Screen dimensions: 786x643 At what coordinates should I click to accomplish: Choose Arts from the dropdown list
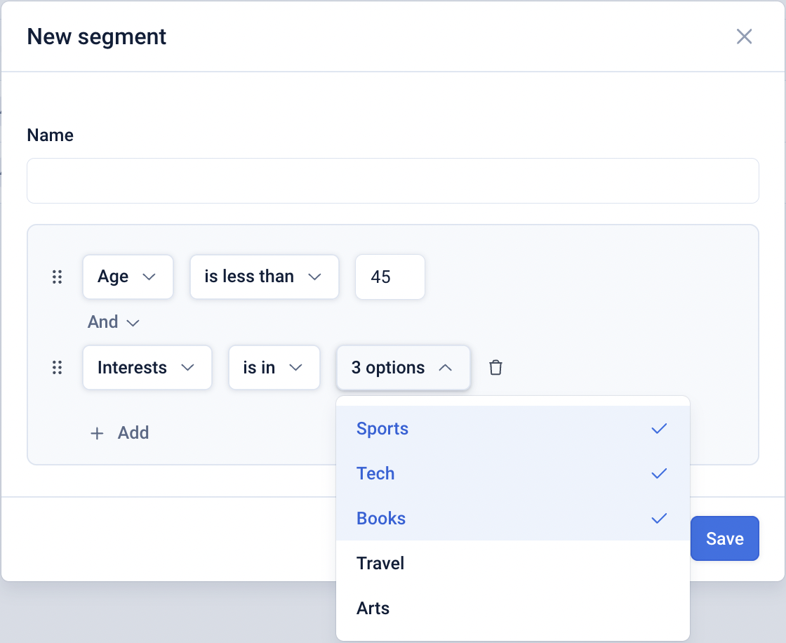pos(373,609)
